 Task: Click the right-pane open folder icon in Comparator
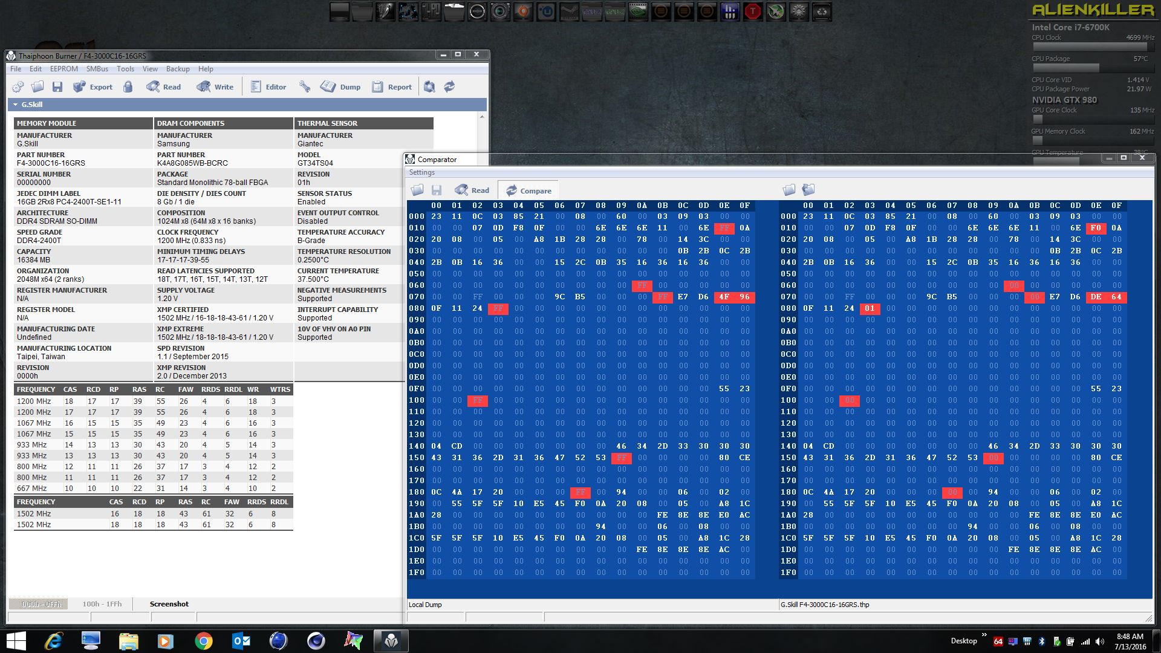789,190
